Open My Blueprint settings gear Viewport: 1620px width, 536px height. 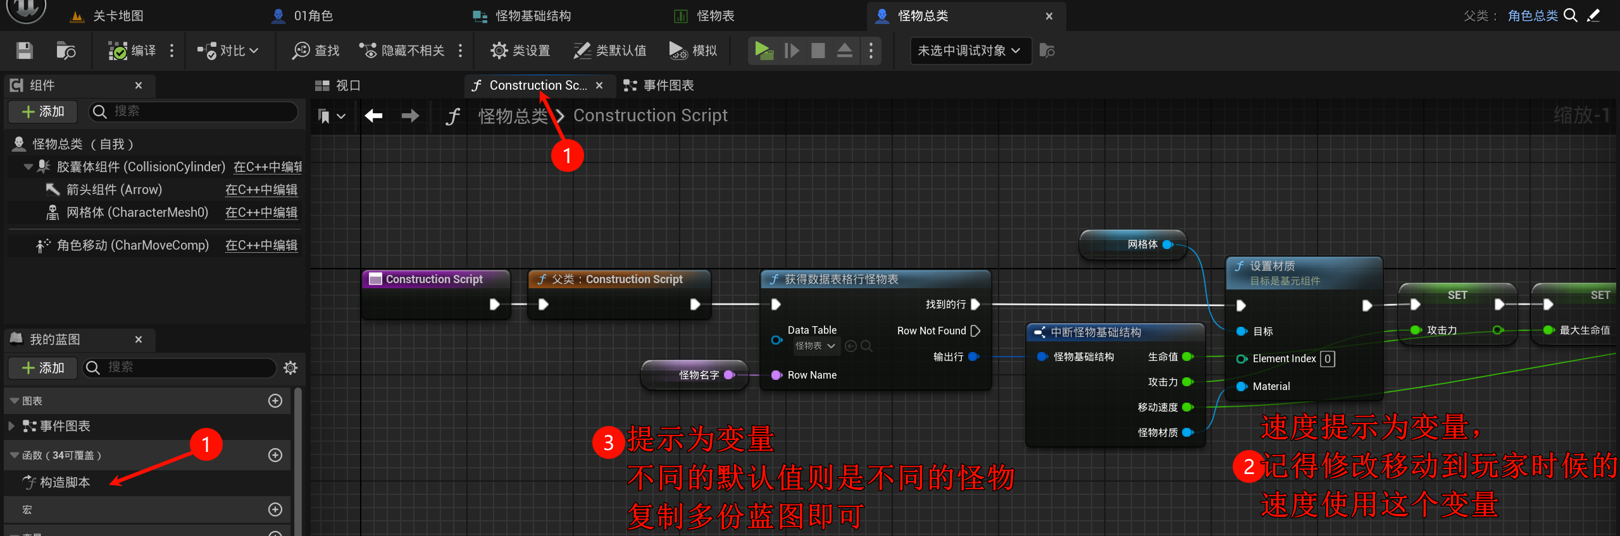point(290,368)
